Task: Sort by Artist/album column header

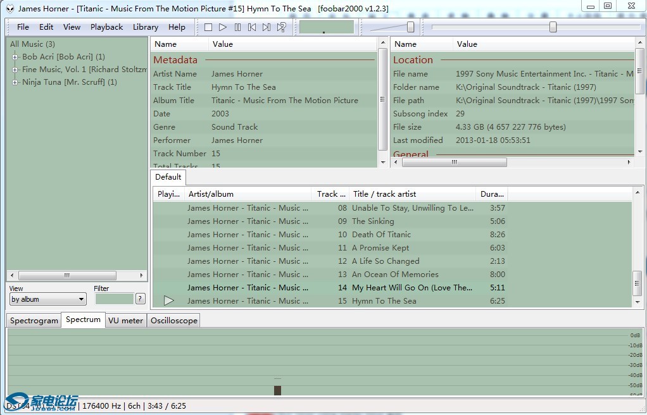Action: (248, 194)
